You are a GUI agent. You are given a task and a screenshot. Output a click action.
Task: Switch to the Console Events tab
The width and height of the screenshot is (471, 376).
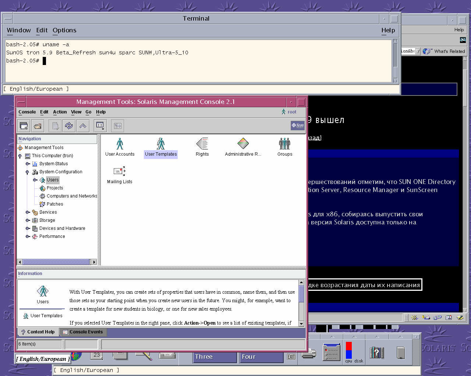(83, 332)
